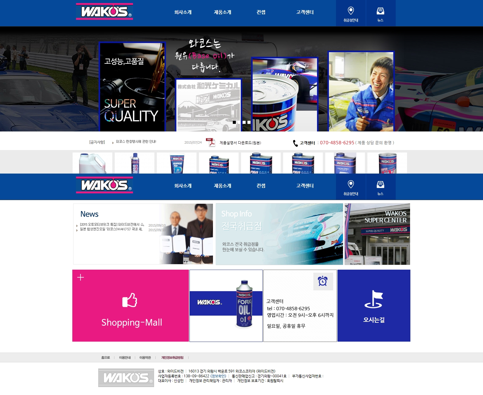Image resolution: width=483 pixels, height=395 pixels.
Task: Open 개인정보취급방침 link in footer
Action: coord(172,357)
